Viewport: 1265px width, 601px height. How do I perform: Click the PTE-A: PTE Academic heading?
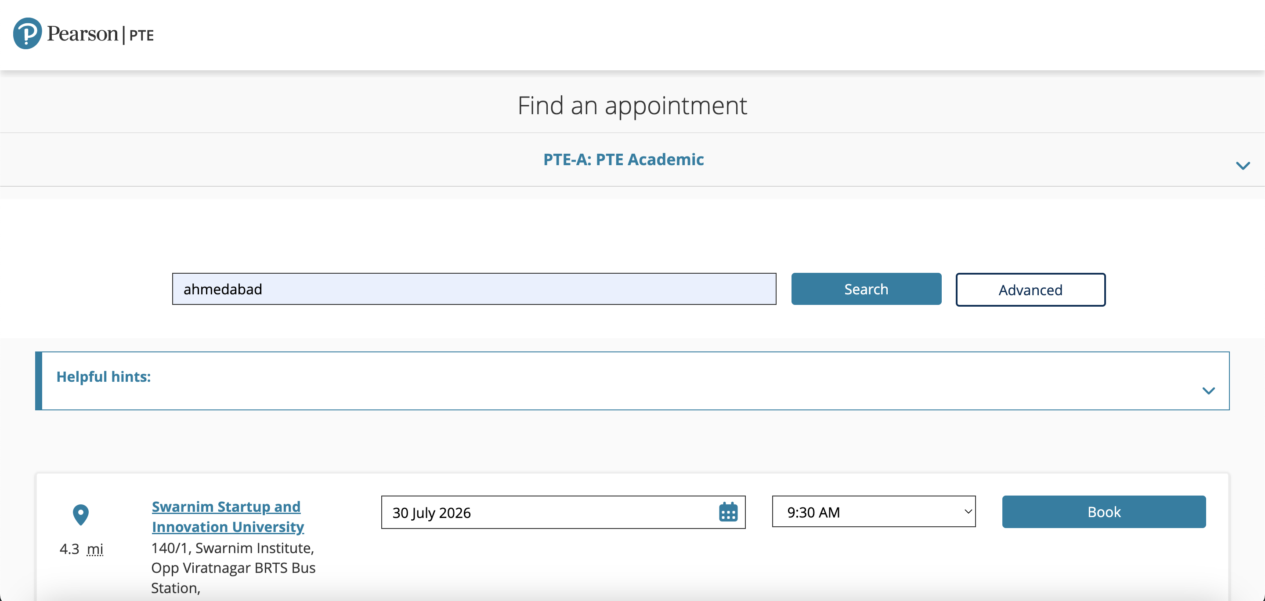click(623, 159)
